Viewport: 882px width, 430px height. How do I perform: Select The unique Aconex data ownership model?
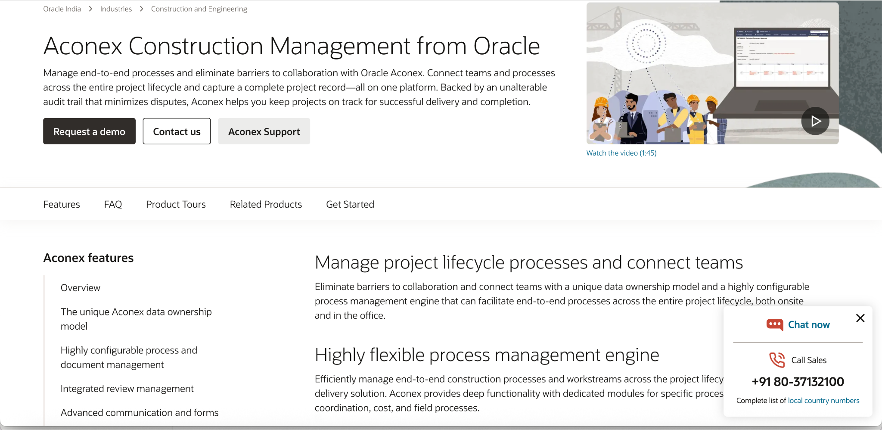[136, 319]
